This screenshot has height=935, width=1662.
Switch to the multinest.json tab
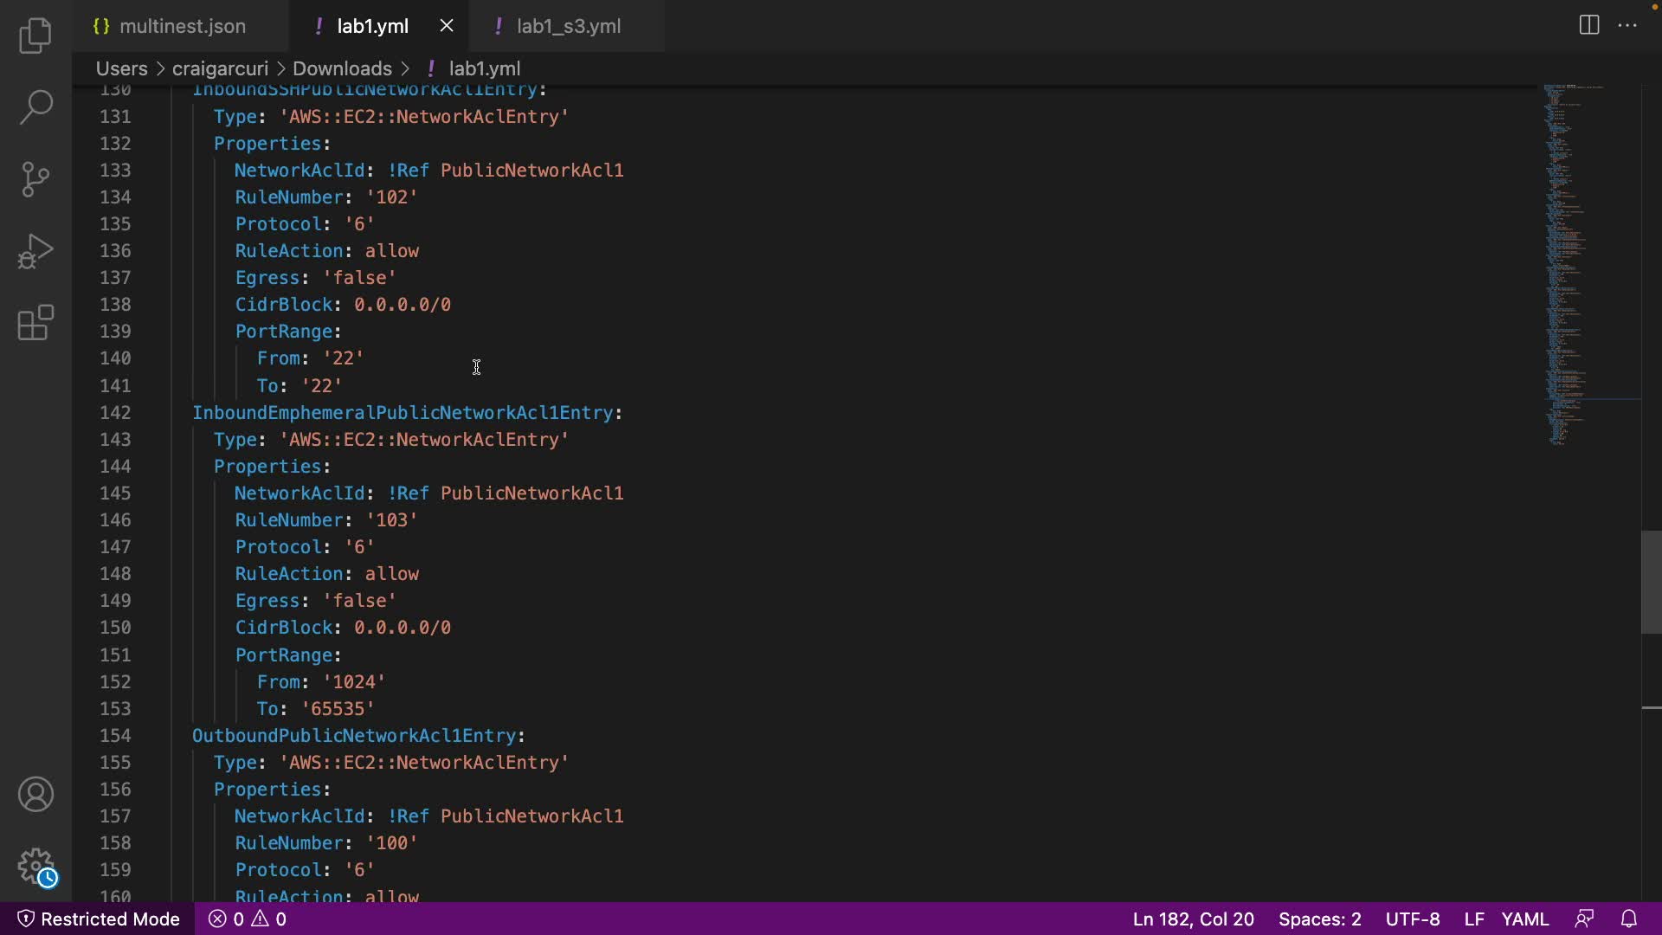pos(182,26)
